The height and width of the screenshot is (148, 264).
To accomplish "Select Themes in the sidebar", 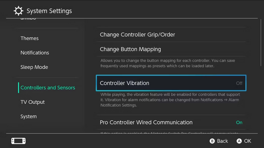I will (30, 38).
